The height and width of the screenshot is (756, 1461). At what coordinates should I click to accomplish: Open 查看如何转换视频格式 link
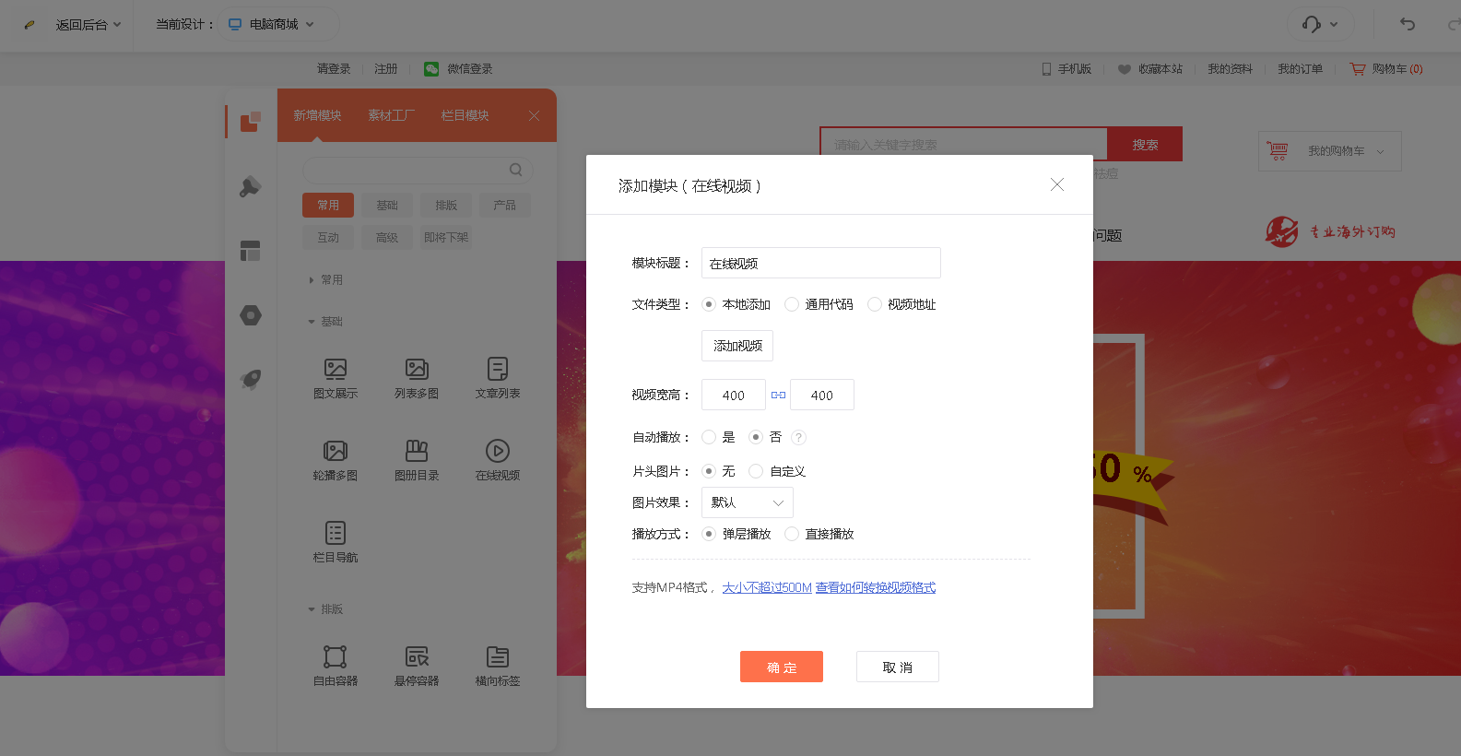[876, 587]
